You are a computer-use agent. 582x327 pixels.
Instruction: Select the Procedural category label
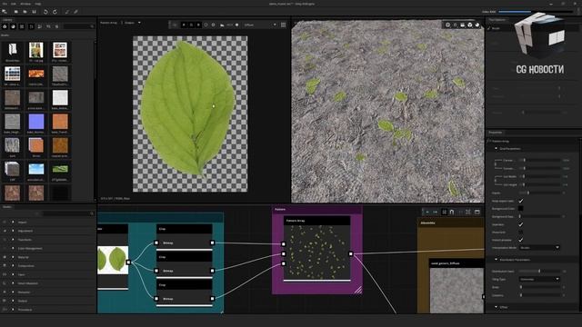pos(25,310)
